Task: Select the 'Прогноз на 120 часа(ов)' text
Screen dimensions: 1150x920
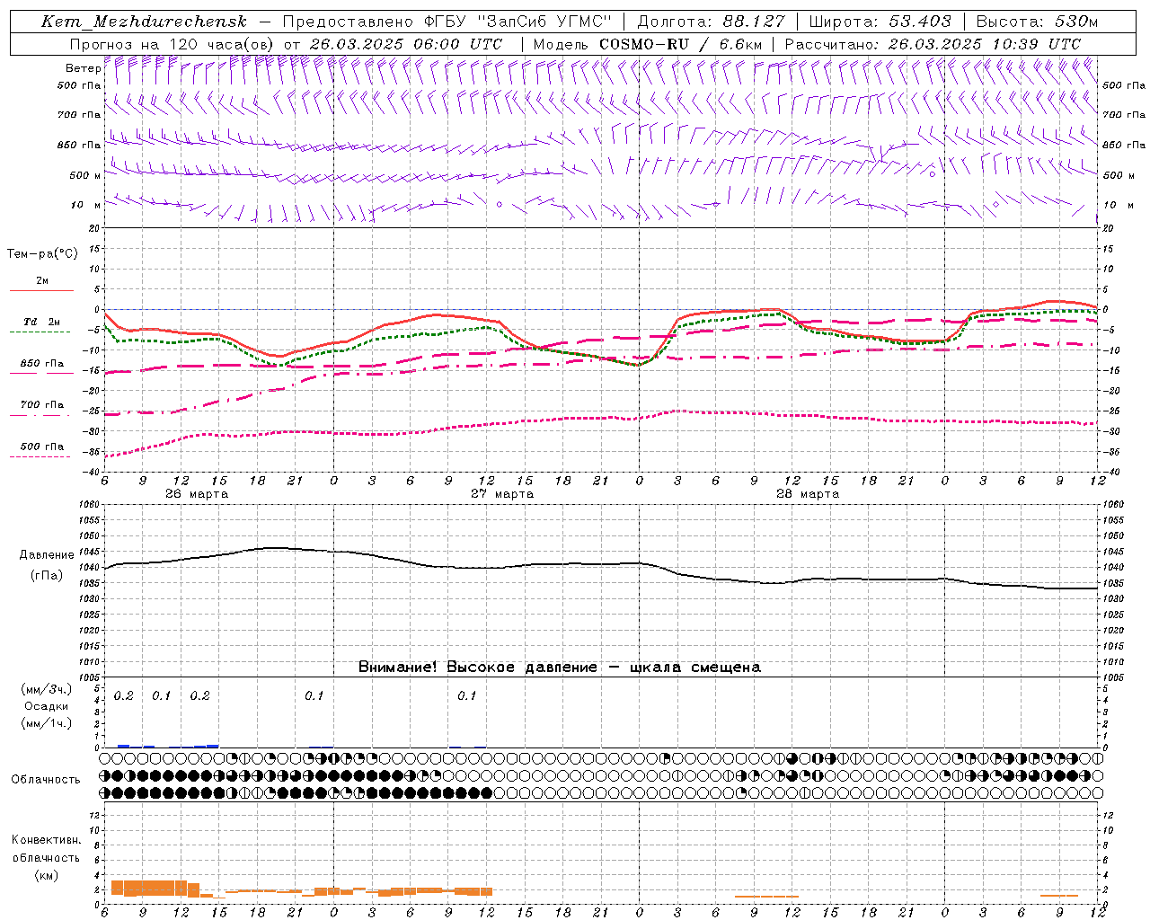Action: 173,44
